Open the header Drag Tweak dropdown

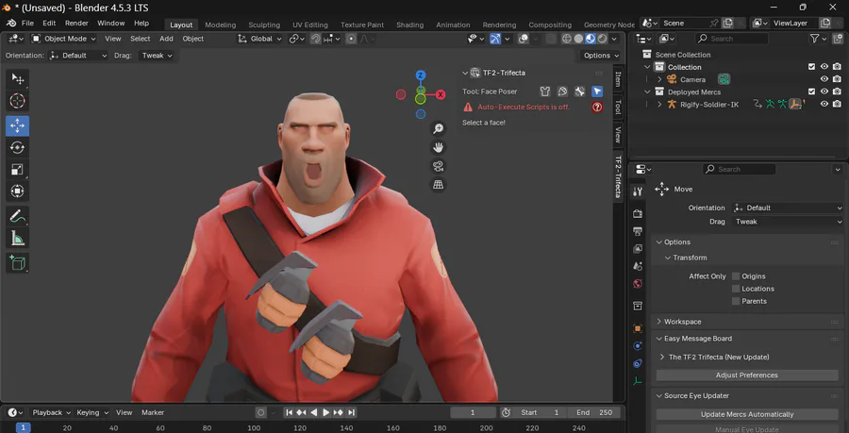tap(157, 56)
